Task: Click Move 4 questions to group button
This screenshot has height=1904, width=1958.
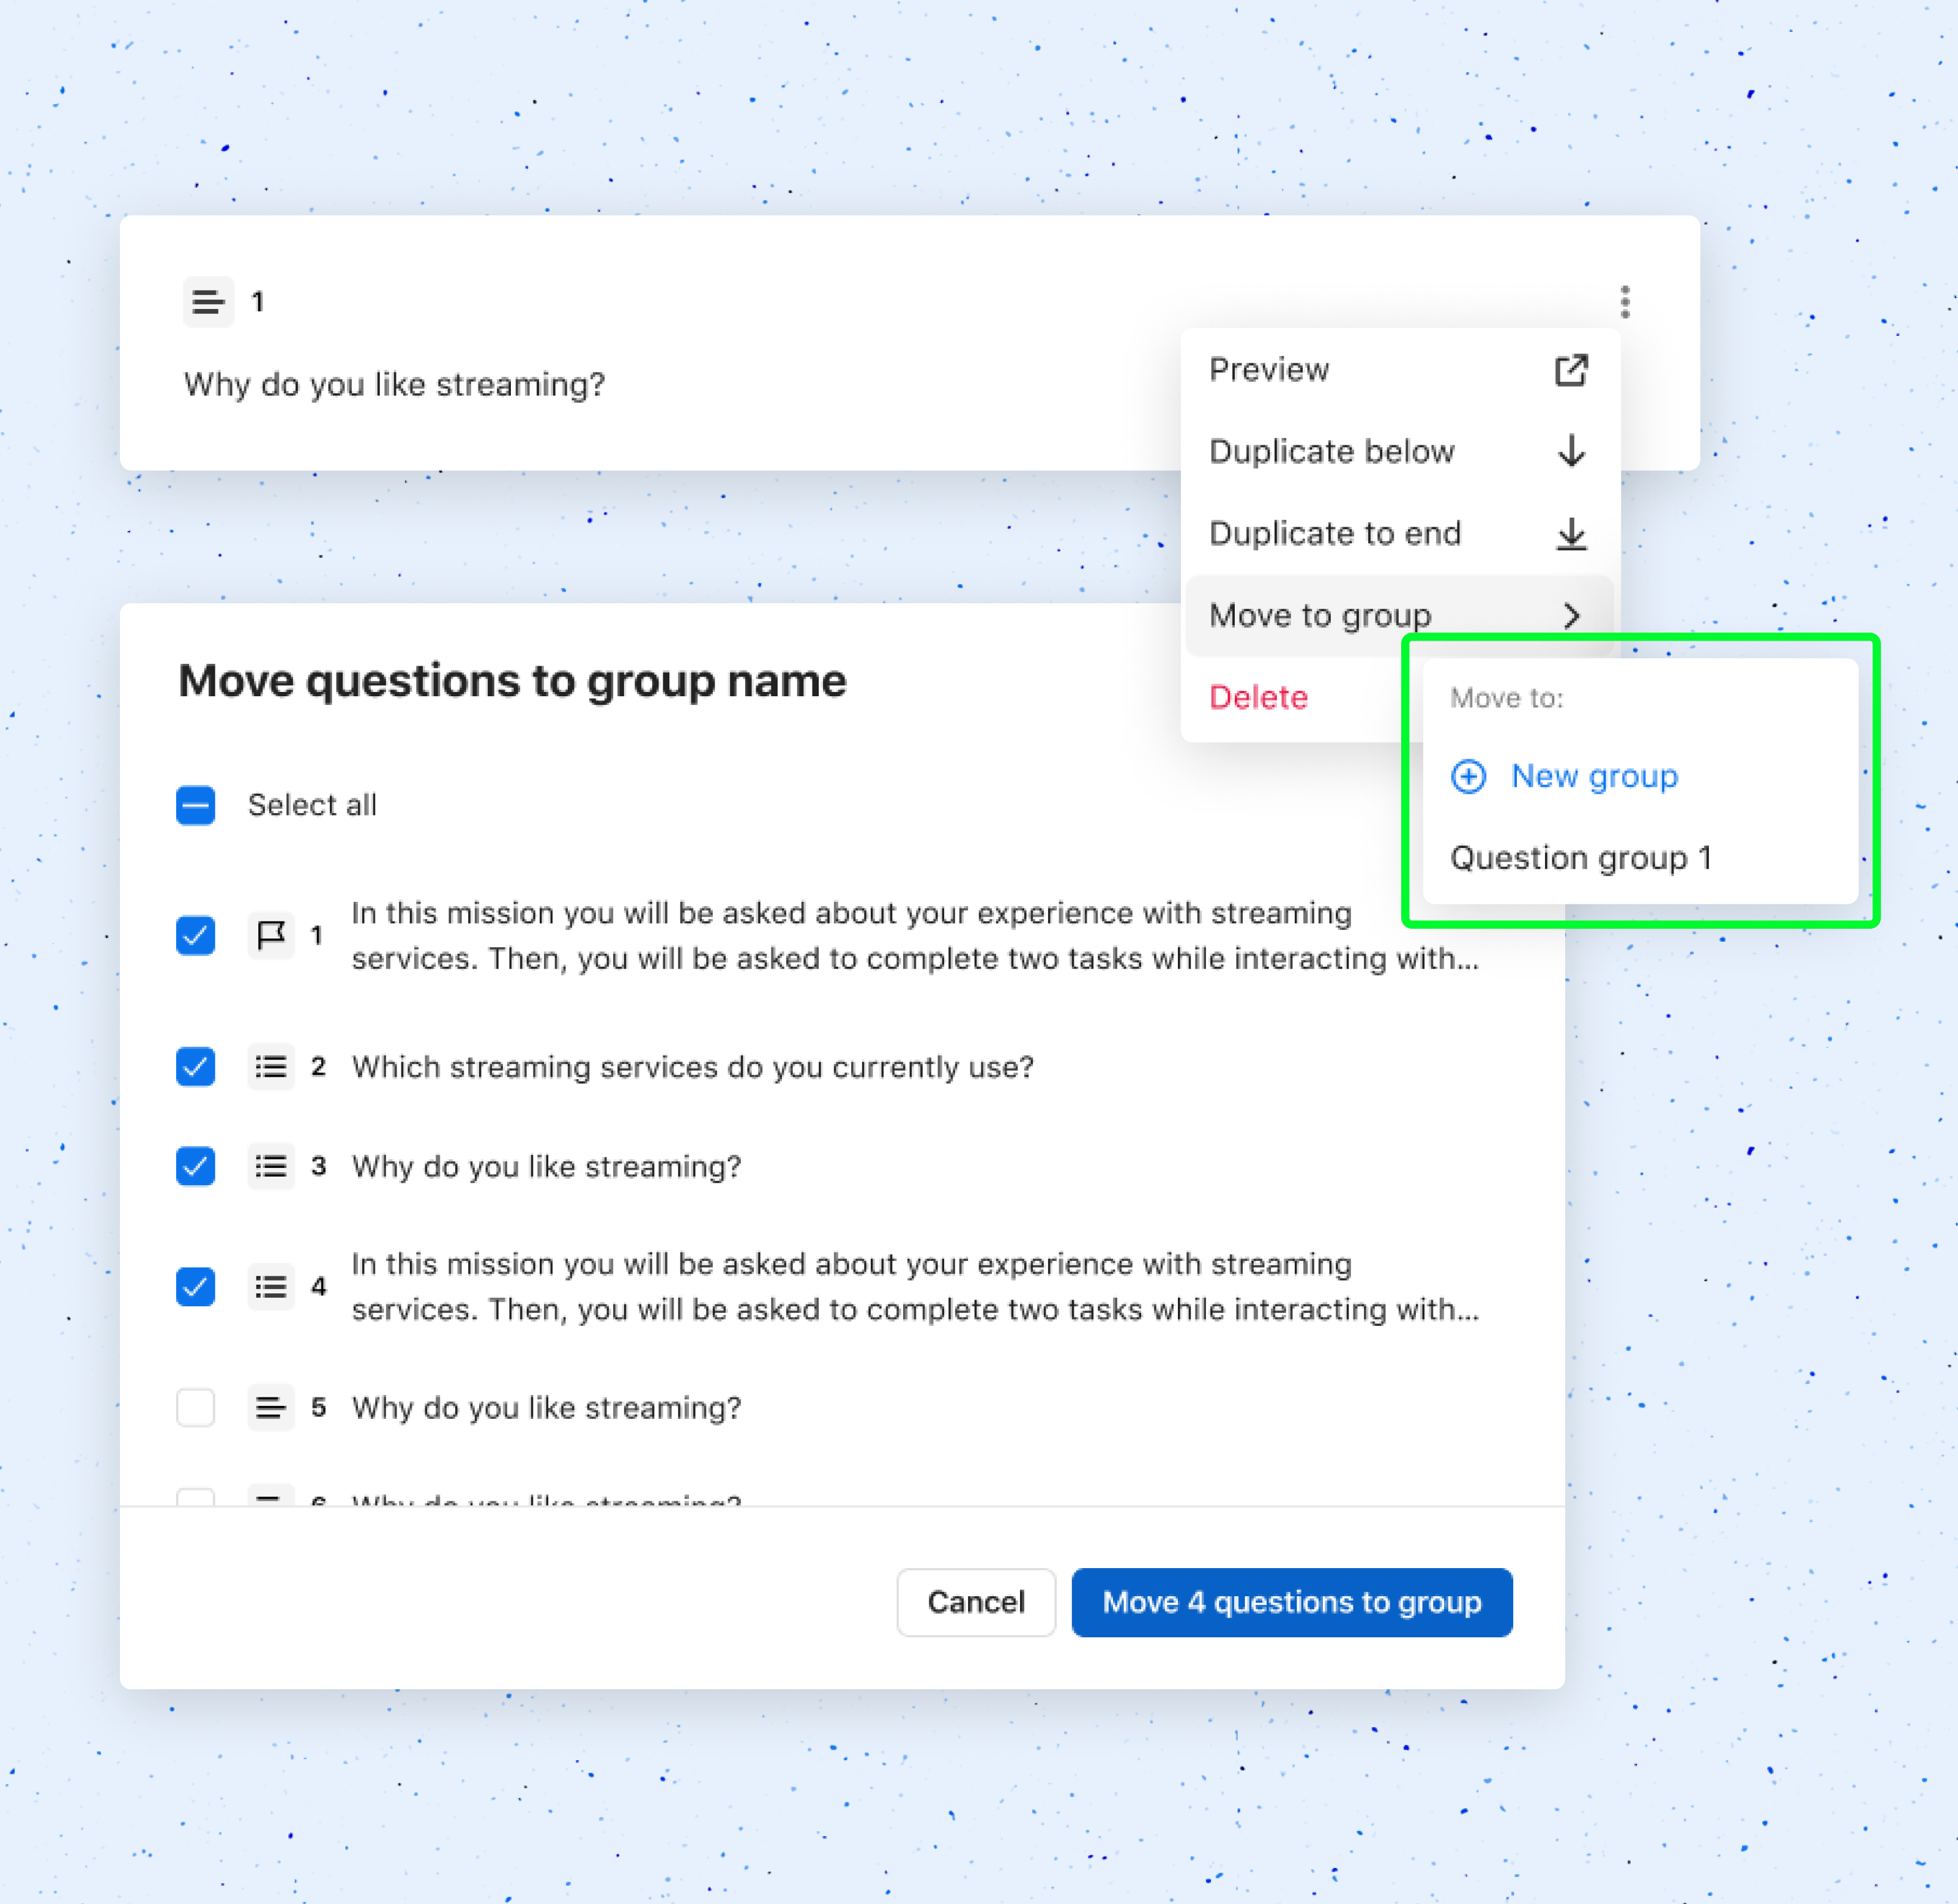Action: click(1291, 1602)
